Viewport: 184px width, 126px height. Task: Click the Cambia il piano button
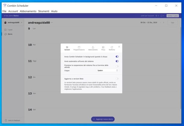click(x=173, y=16)
